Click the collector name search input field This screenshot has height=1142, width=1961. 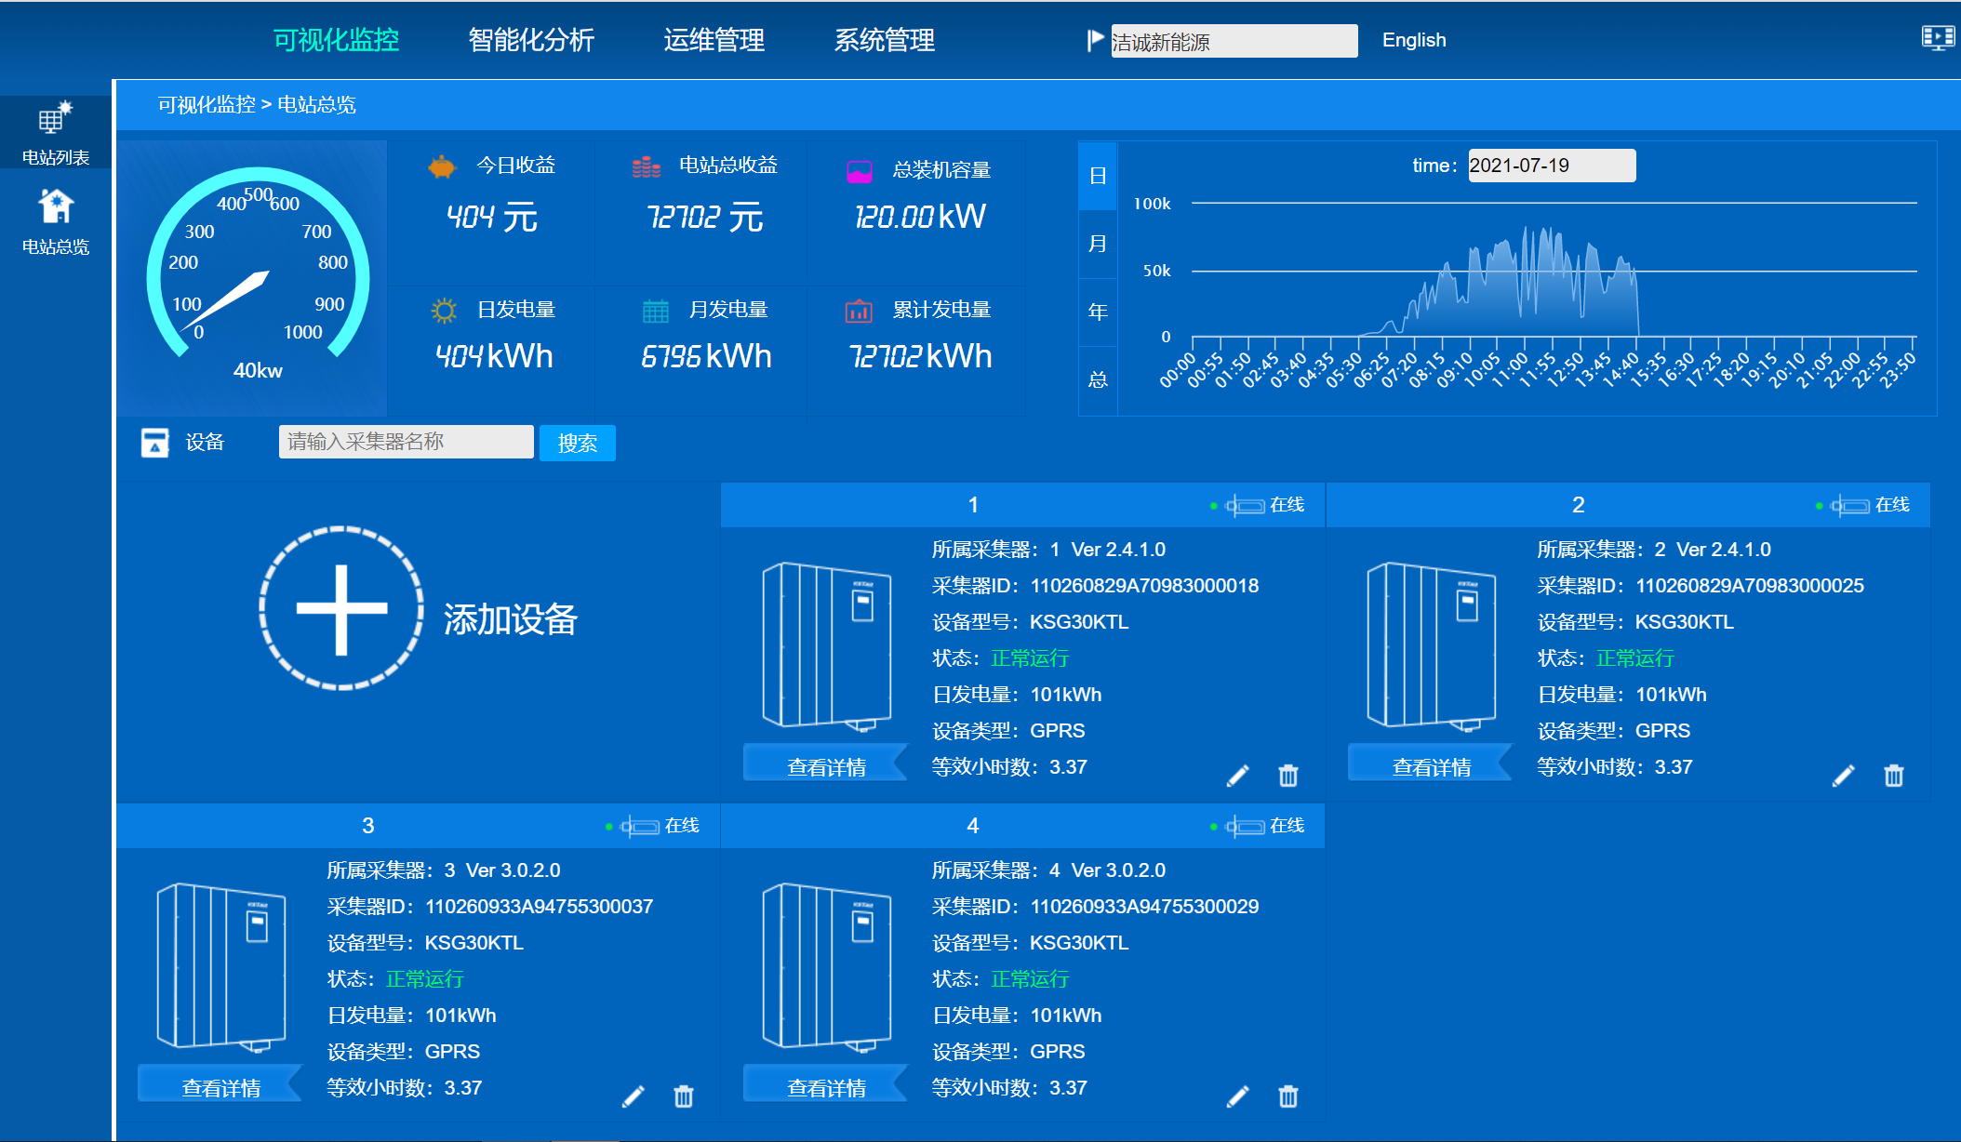(406, 442)
